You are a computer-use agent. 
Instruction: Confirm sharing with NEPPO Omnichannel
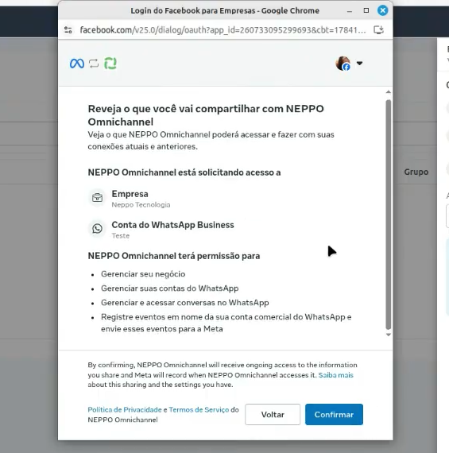pos(334,415)
